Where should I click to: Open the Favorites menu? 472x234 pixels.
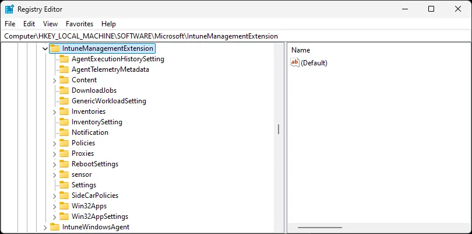pyautogui.click(x=79, y=24)
